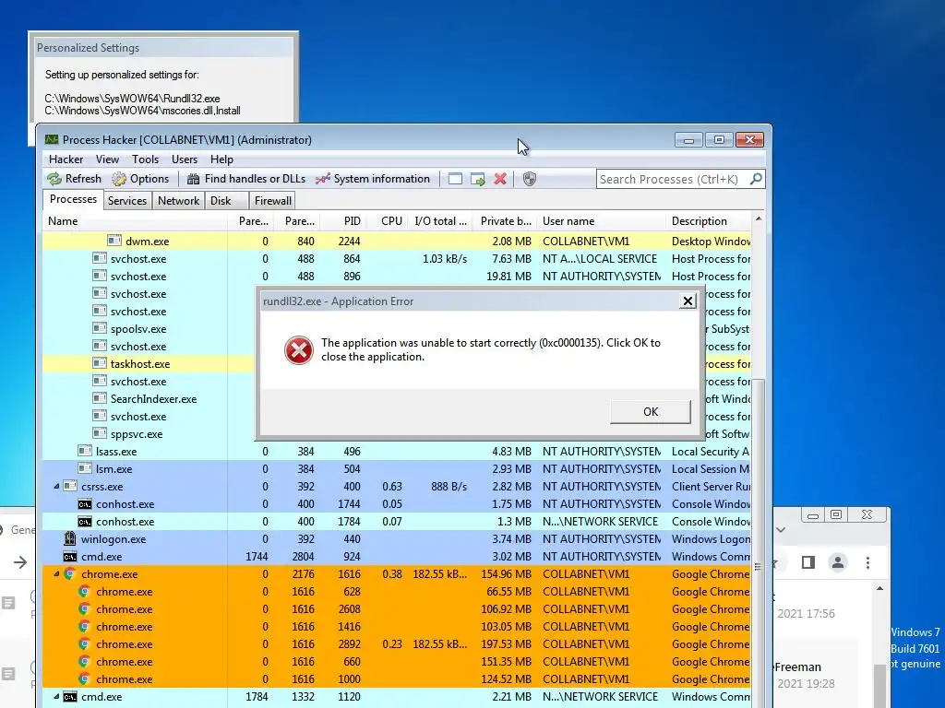
Task: Click the red X terminate icon
Action: 500,179
